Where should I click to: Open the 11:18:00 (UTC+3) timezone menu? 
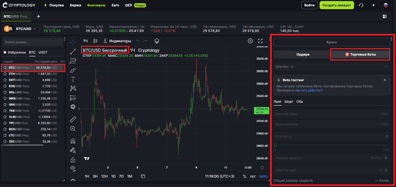220,176
